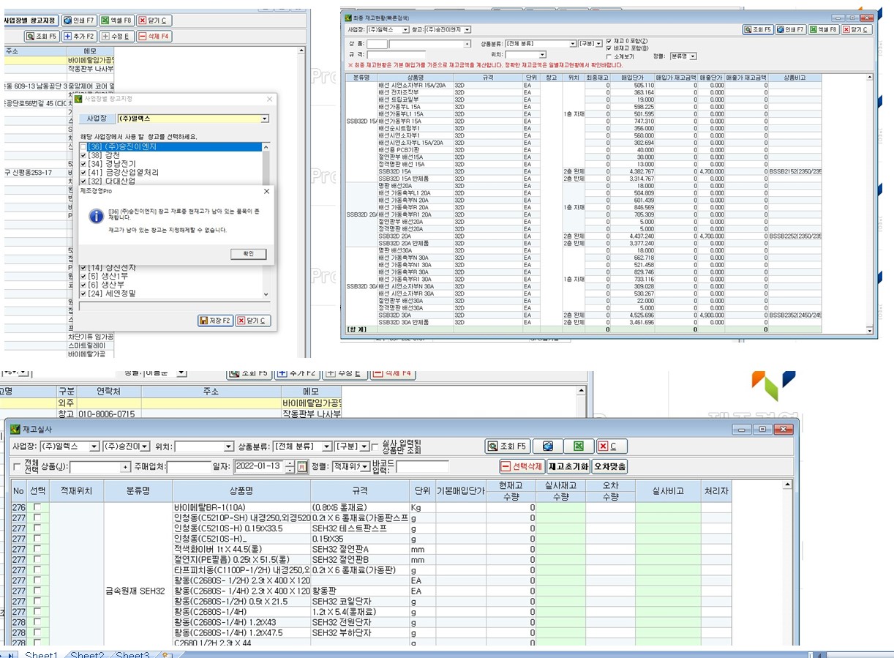This screenshot has height=658, width=894.
Task: Click the 재고초기화 button
Action: coord(568,466)
